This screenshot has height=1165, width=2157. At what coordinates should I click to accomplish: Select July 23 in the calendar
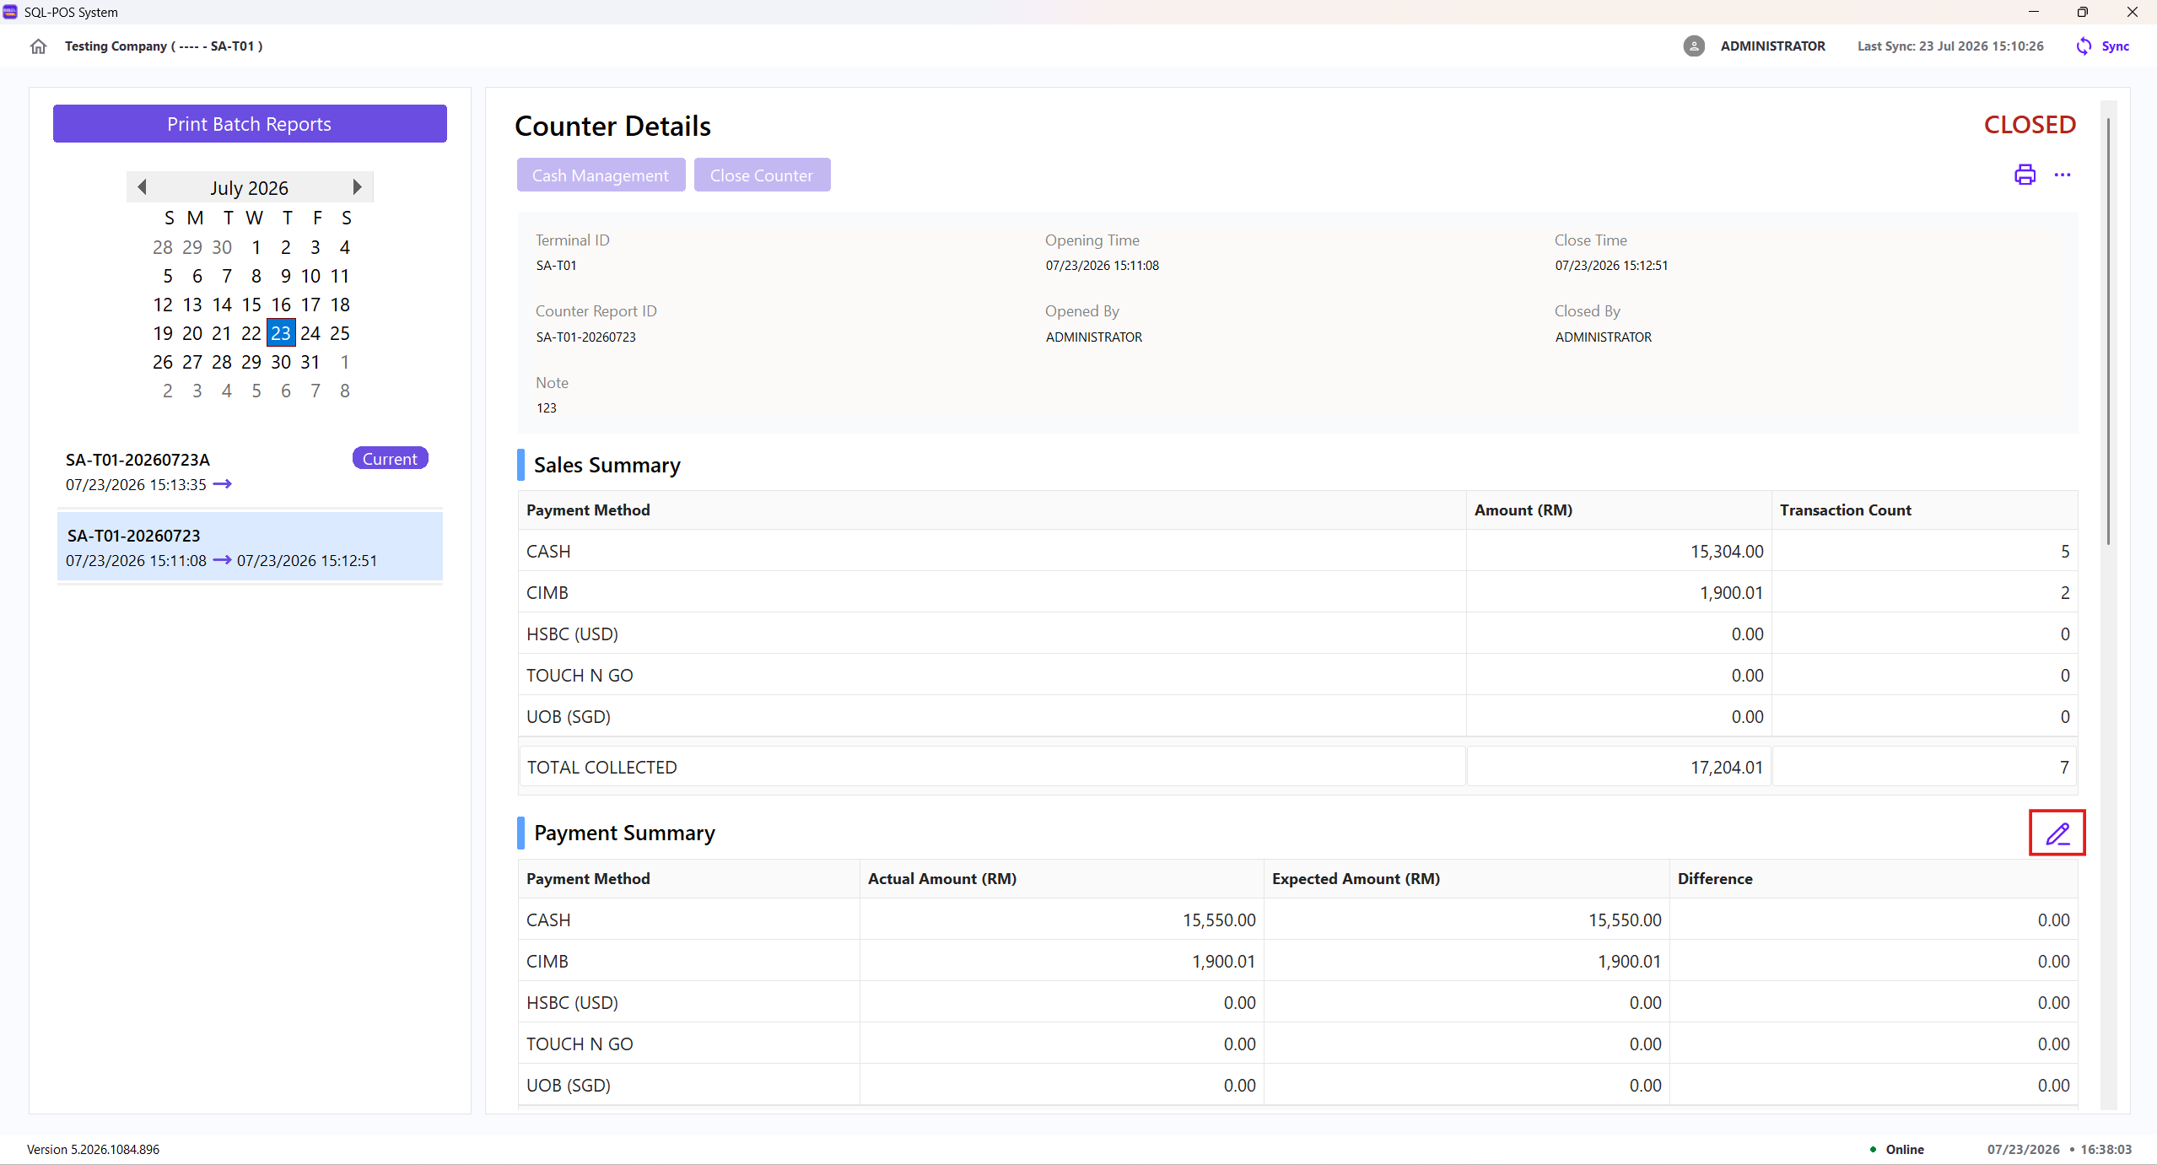coord(281,333)
